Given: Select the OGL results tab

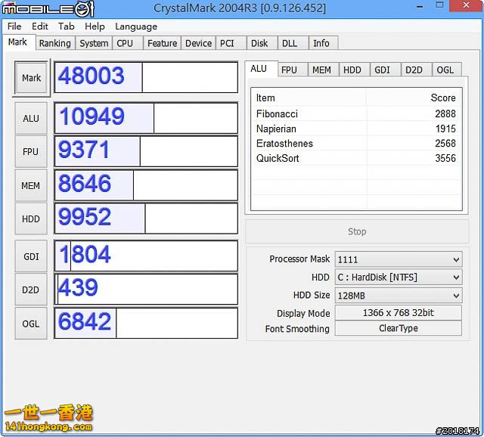Looking at the screenshot, I should (x=445, y=70).
